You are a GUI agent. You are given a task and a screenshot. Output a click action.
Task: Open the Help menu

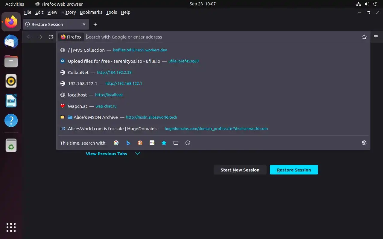click(126, 12)
